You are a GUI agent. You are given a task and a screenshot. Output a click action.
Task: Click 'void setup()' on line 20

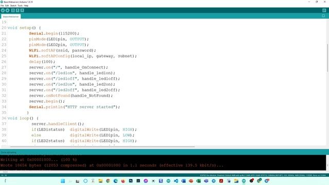pyautogui.click(x=24, y=28)
